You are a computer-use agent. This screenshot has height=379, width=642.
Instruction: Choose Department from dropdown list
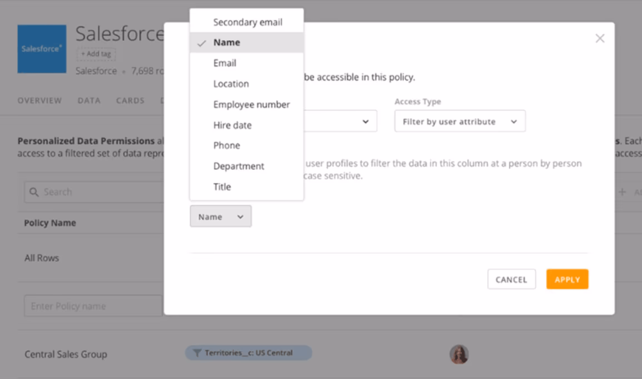click(238, 166)
